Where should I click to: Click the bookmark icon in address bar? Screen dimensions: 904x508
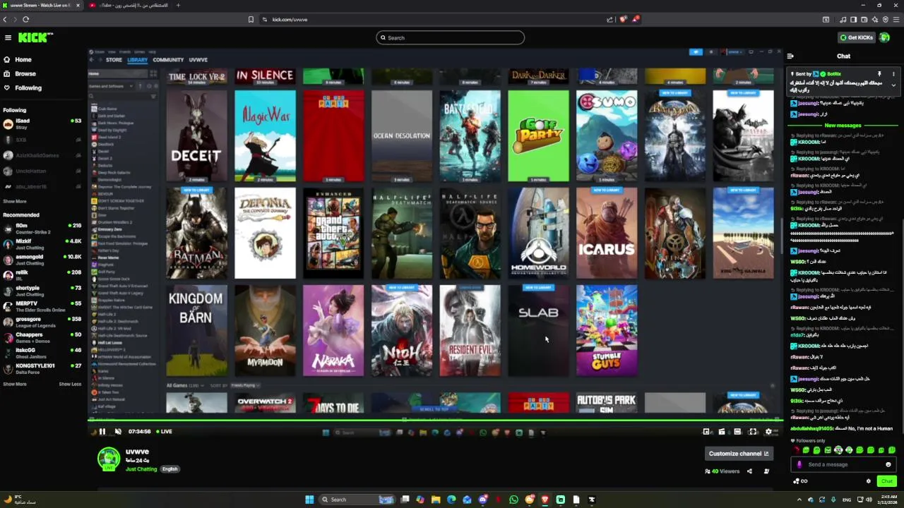pyautogui.click(x=251, y=20)
